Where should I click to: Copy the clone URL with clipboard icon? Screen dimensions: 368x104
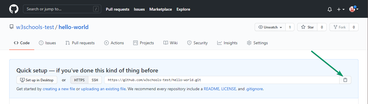coord(345,80)
